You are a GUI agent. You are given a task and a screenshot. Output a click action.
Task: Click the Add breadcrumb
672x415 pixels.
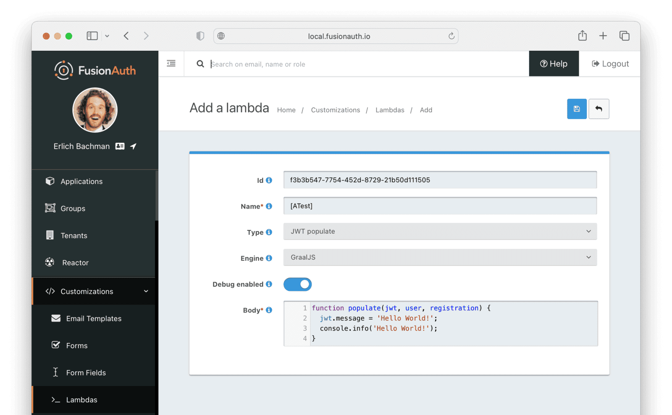(x=426, y=110)
